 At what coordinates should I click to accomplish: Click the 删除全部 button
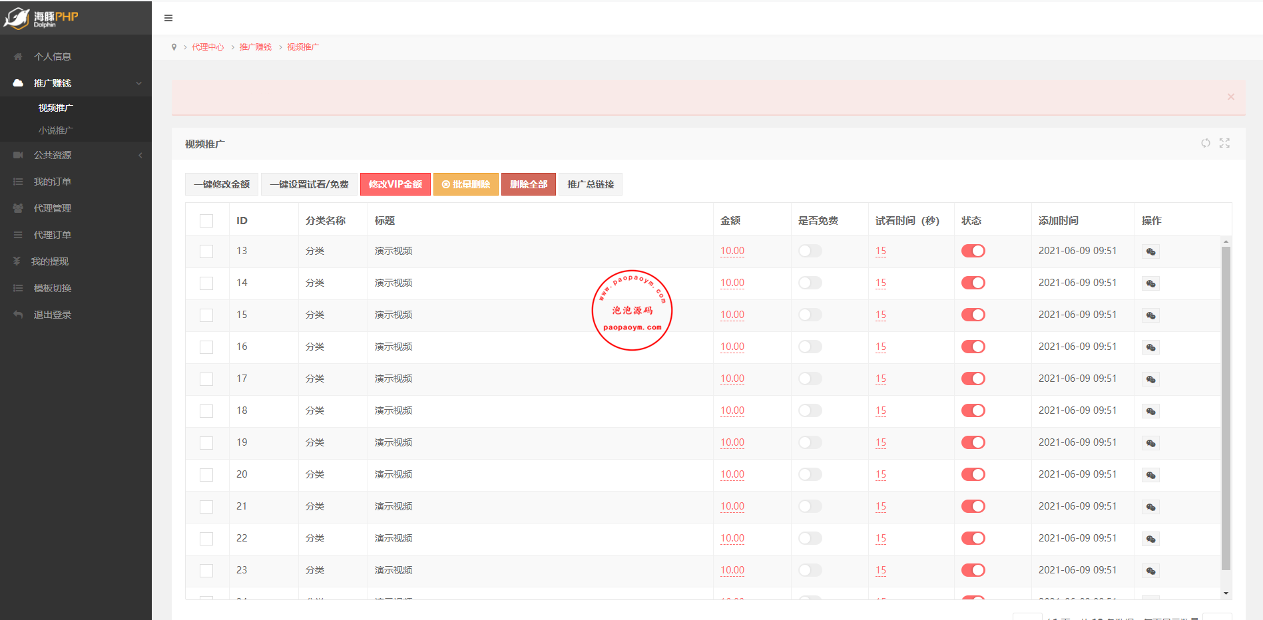pyautogui.click(x=528, y=184)
